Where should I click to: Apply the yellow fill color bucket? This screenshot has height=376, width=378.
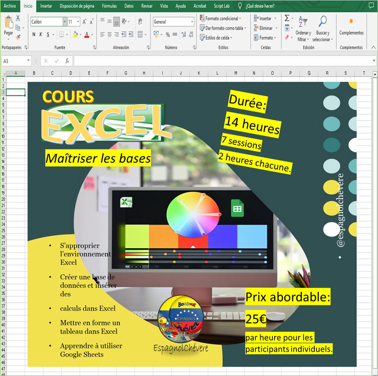point(75,35)
